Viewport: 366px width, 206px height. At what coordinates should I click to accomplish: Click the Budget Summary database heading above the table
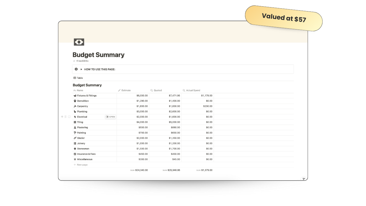point(87,85)
